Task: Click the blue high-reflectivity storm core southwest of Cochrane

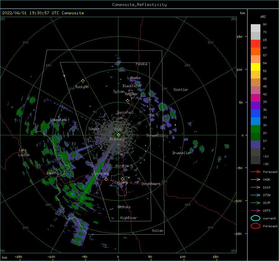Action: pyautogui.click(x=72, y=194)
